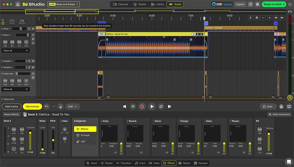Mute the Voice over track

33,78
